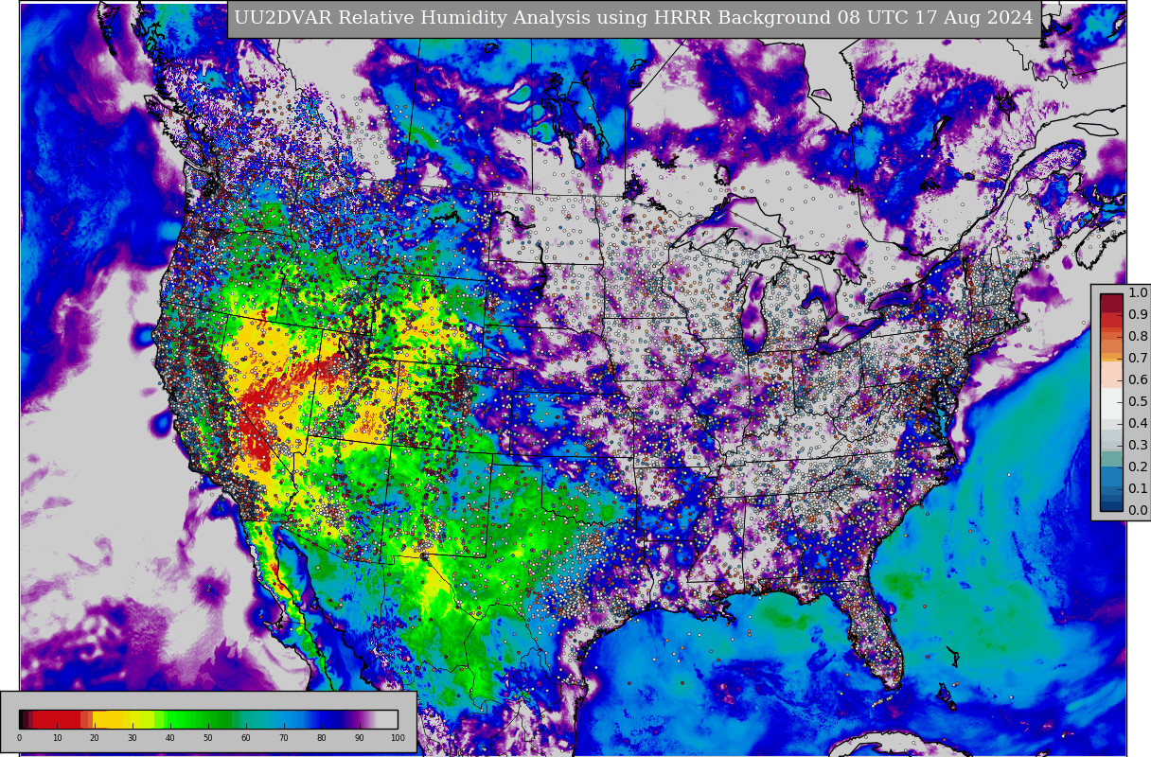This screenshot has height=757, width=1151.
Task: Pick the 0.6 tick label on vertical colorbar
Action: pos(1138,380)
